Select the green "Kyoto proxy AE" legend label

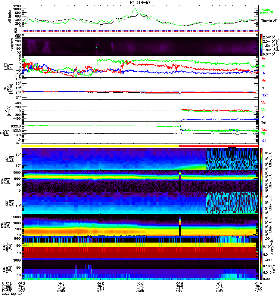(267, 11)
